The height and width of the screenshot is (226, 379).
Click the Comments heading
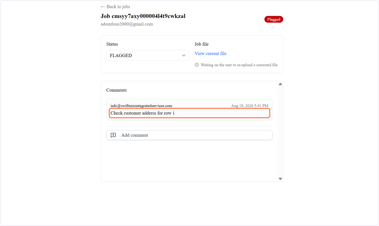[x=117, y=90]
